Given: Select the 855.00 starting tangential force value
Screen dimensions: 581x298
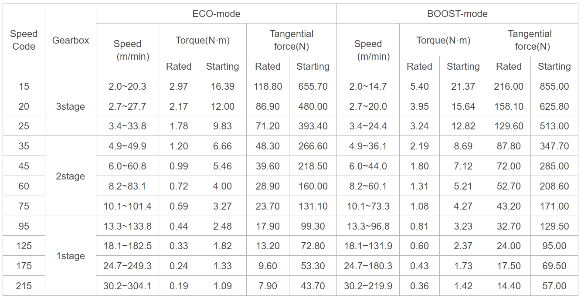Looking at the screenshot, I should click(x=554, y=86).
